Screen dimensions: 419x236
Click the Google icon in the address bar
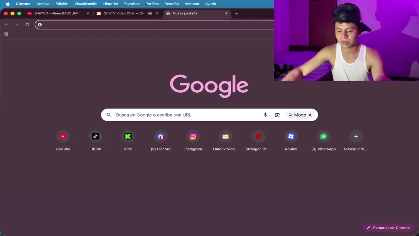point(40,25)
